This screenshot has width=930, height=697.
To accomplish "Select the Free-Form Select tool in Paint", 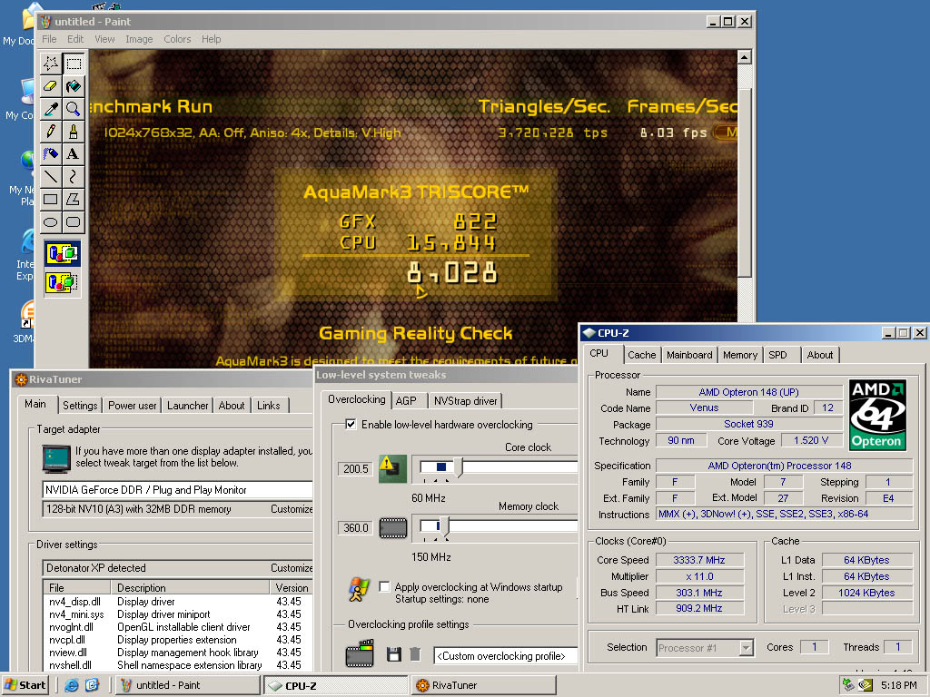I will point(51,64).
